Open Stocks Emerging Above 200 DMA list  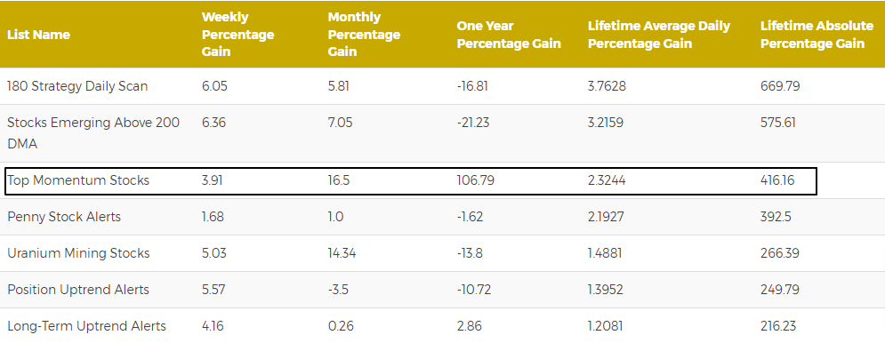(93, 133)
